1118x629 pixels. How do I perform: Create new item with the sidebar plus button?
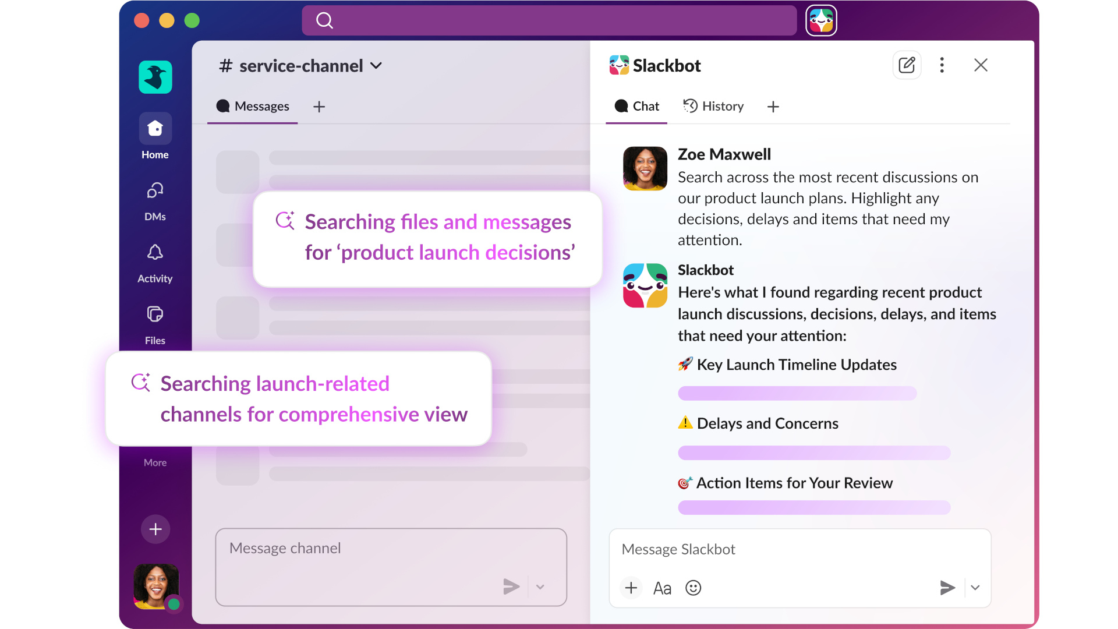(155, 529)
